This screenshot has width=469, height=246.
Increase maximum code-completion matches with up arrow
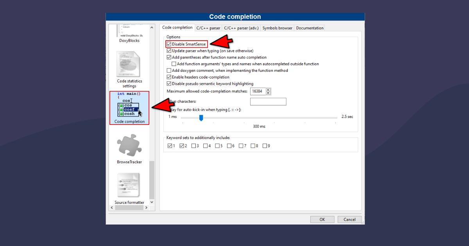click(x=268, y=89)
